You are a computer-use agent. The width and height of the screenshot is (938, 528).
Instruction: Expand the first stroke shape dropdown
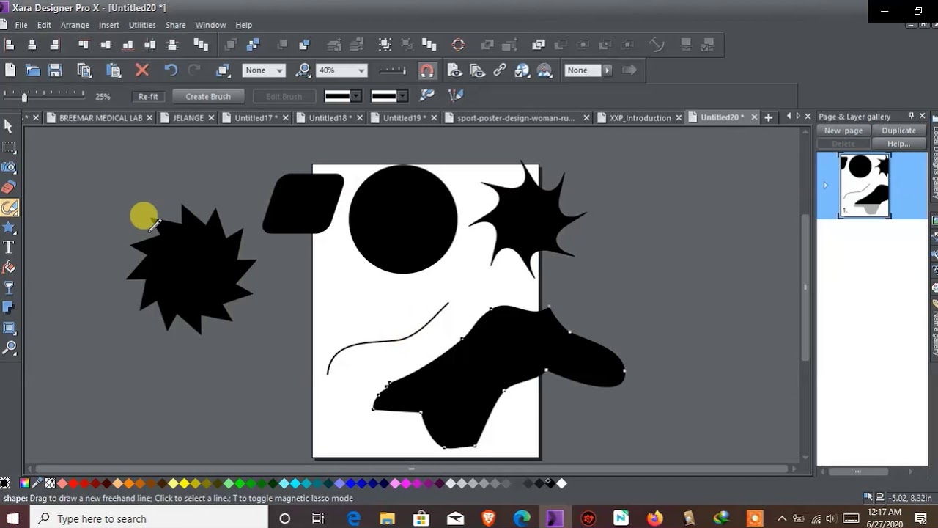pyautogui.click(x=356, y=96)
